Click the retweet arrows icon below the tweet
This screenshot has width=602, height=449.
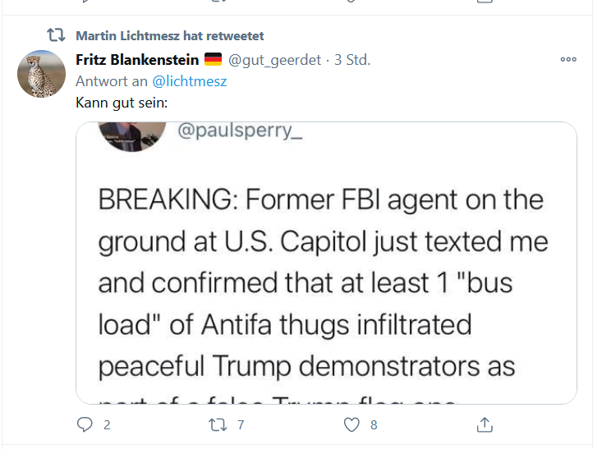click(218, 424)
